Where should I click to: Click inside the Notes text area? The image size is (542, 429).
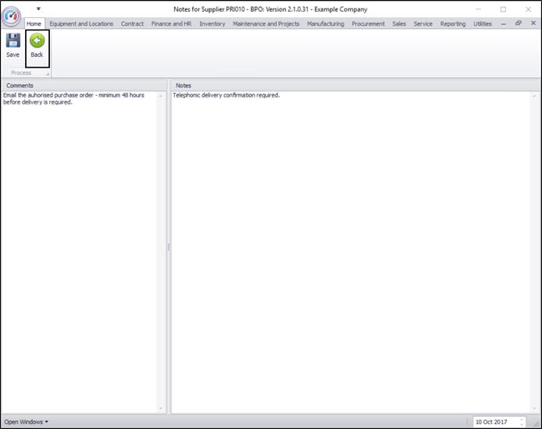tap(351, 252)
